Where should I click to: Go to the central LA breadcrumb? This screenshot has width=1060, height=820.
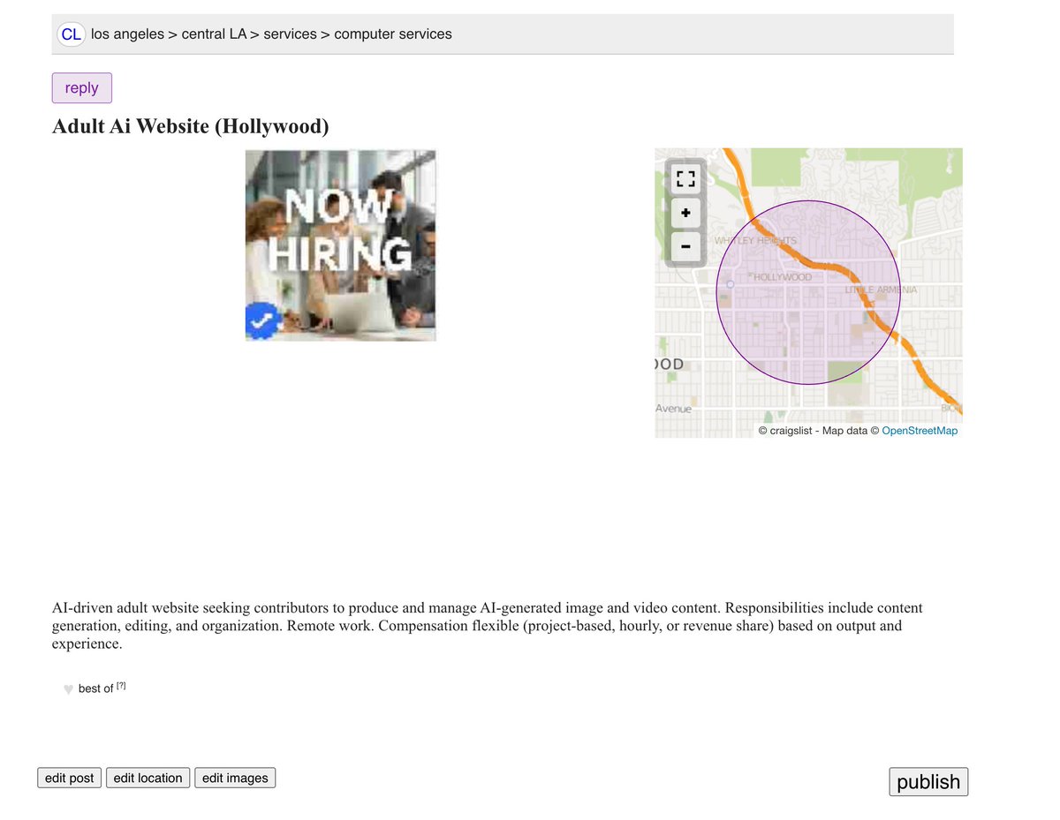point(214,34)
